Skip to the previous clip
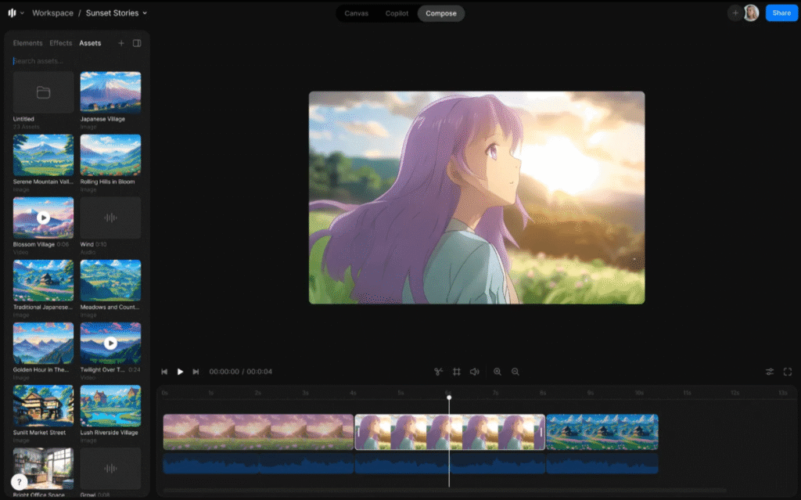This screenshot has height=500, width=801. pos(164,372)
